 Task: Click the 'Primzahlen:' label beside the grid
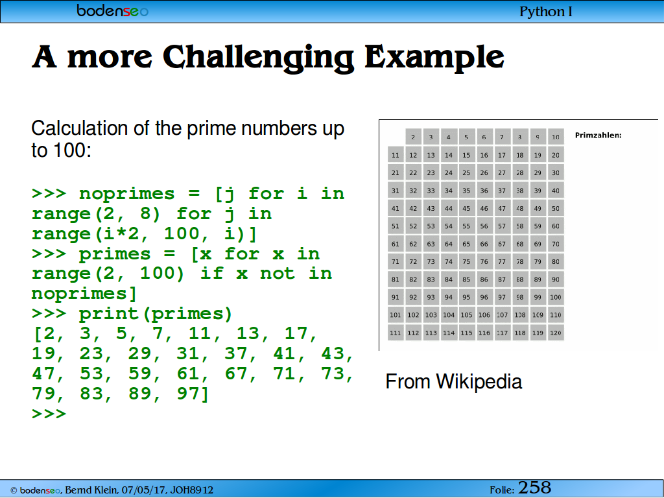coord(598,136)
